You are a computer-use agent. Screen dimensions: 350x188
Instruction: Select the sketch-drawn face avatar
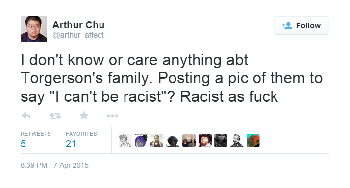125,141
